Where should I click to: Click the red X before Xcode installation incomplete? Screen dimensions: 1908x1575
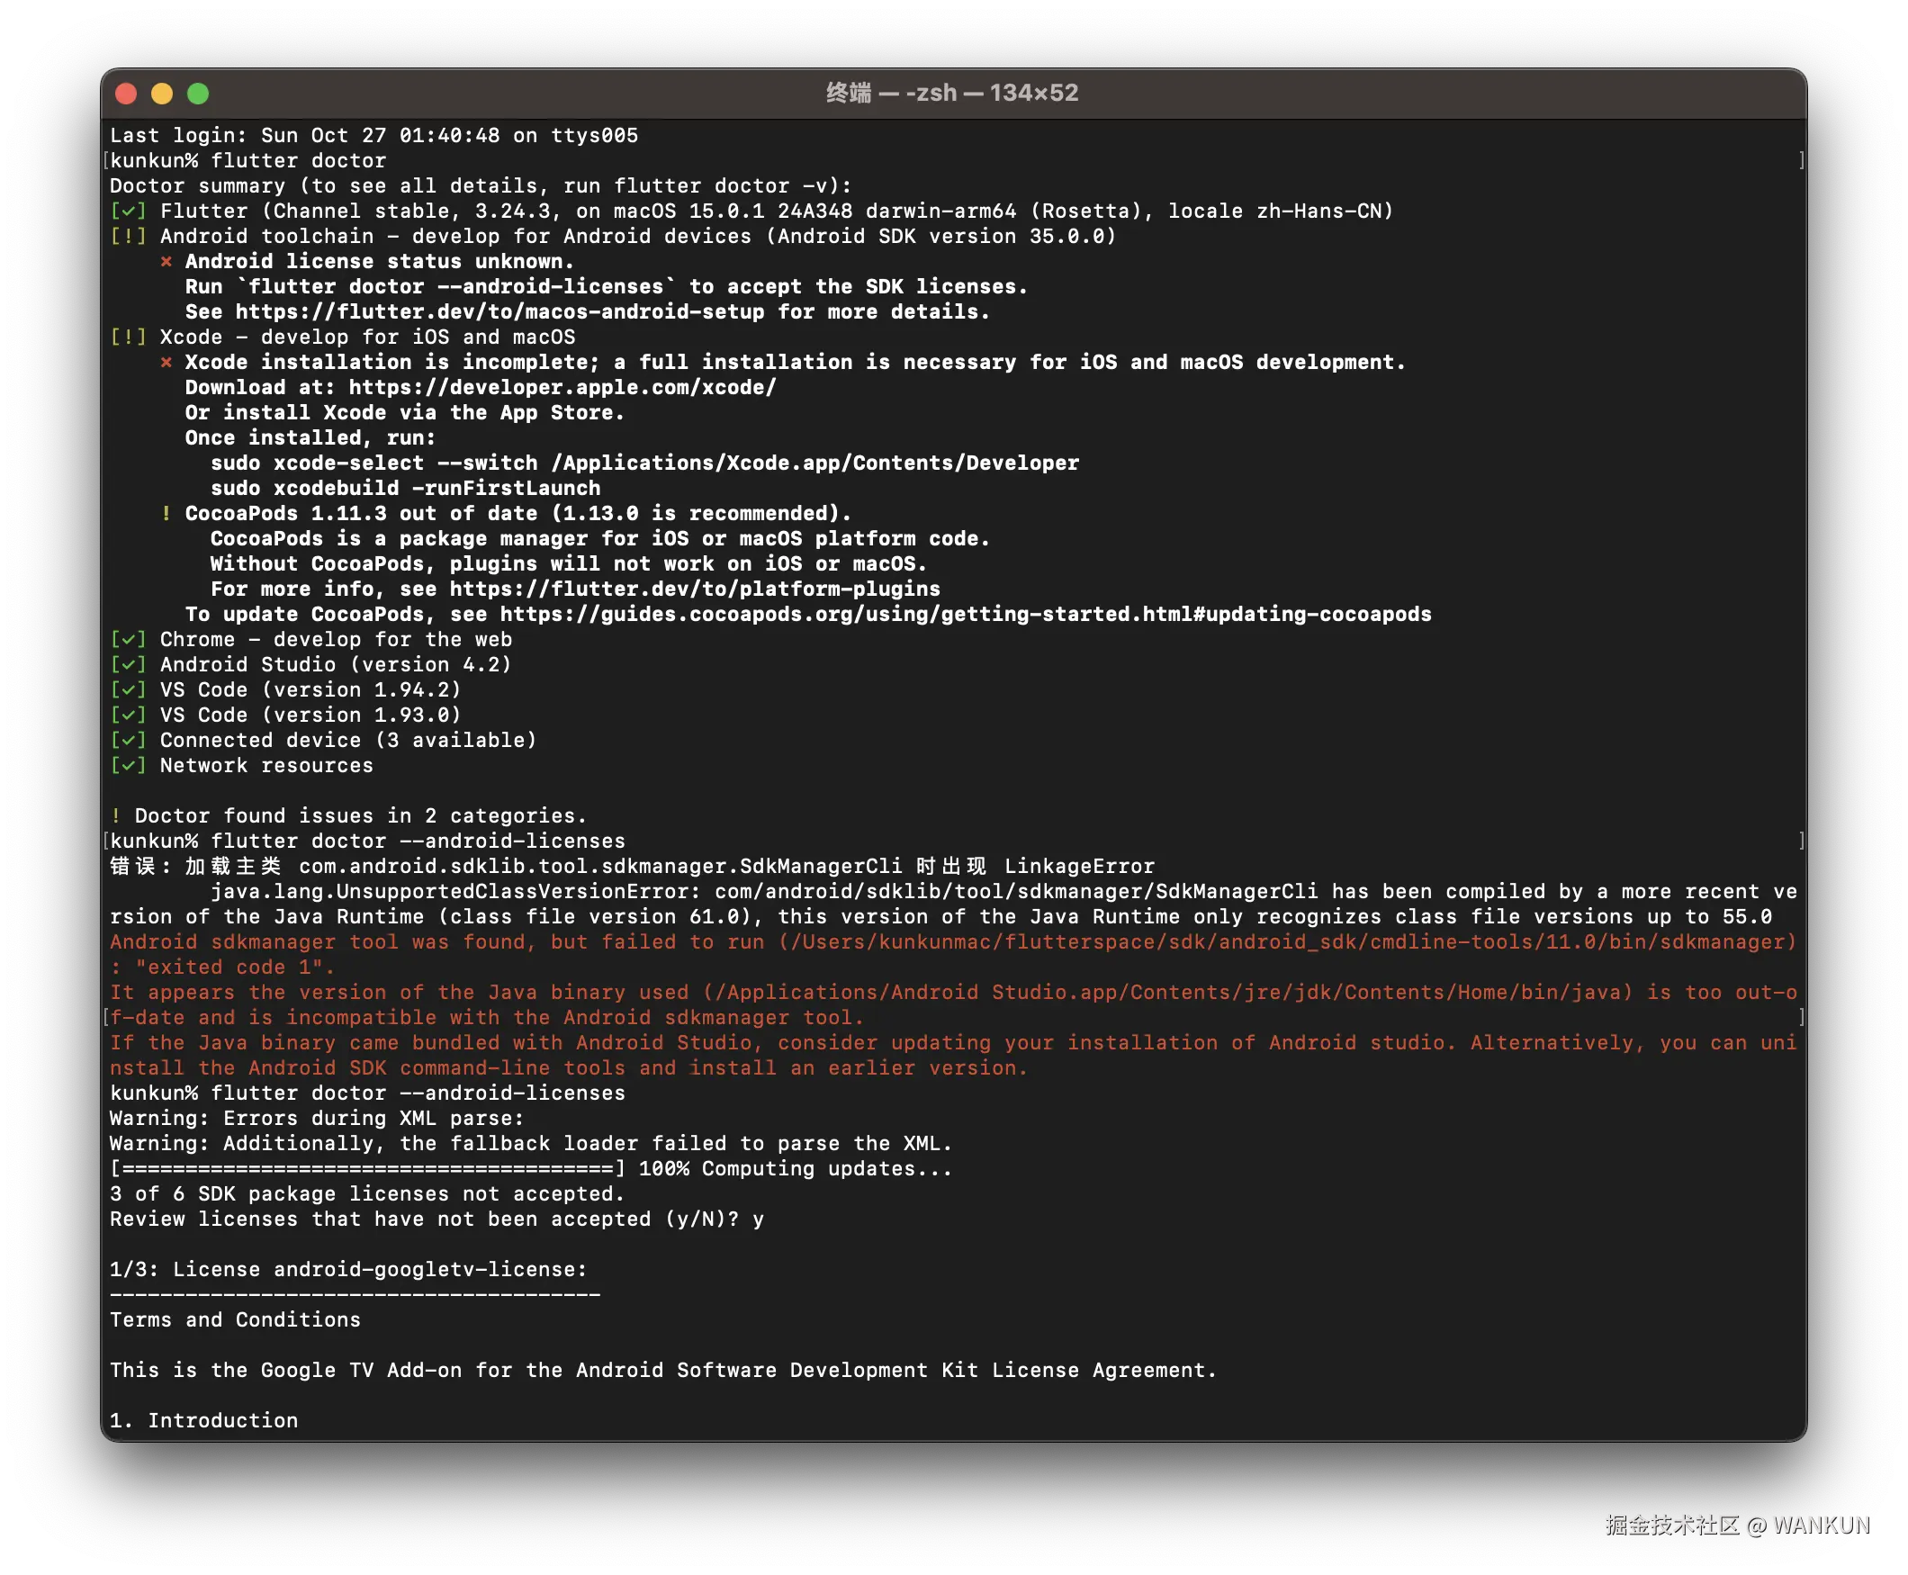166,363
